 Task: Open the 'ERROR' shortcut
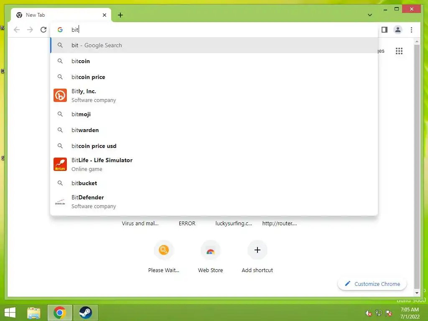[x=187, y=223]
